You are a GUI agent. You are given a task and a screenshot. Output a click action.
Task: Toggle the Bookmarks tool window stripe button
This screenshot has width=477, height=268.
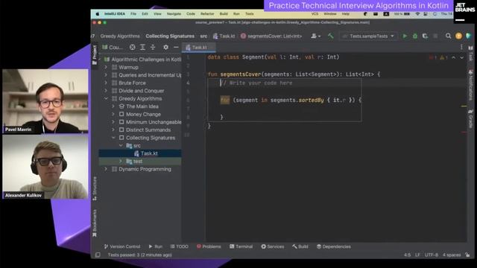tap(95, 223)
